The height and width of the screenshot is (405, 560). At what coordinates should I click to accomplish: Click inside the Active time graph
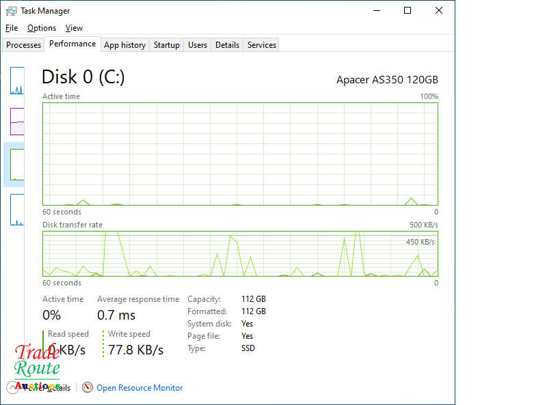coord(239,154)
